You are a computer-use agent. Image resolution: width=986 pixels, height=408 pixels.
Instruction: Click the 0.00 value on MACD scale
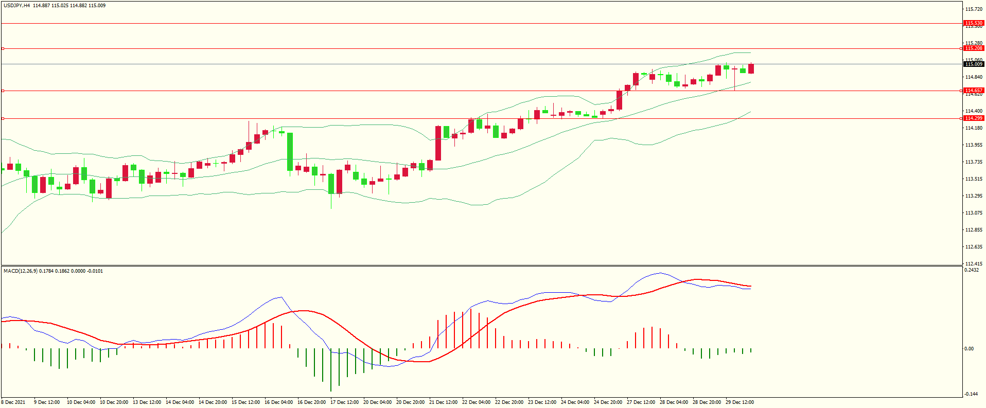pyautogui.click(x=969, y=349)
